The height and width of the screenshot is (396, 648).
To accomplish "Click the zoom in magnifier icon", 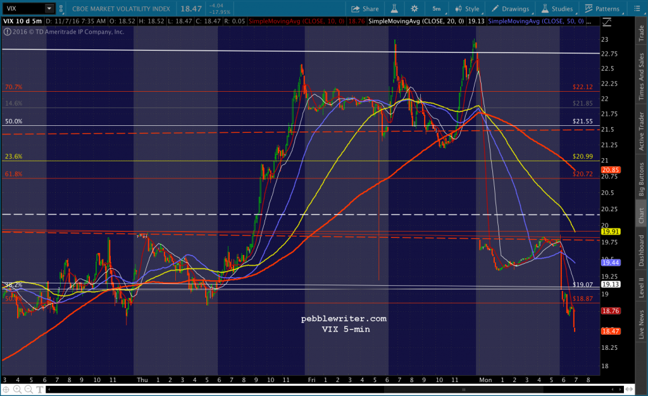I will 17,389.
